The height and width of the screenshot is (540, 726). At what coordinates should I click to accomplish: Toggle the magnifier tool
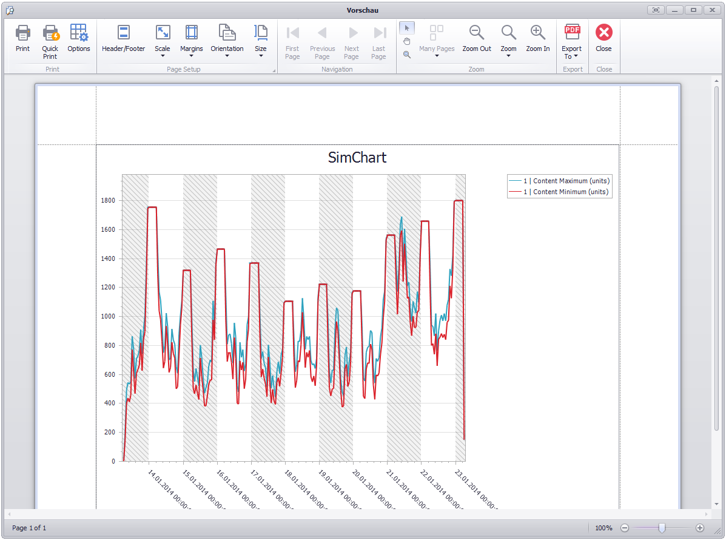point(407,55)
